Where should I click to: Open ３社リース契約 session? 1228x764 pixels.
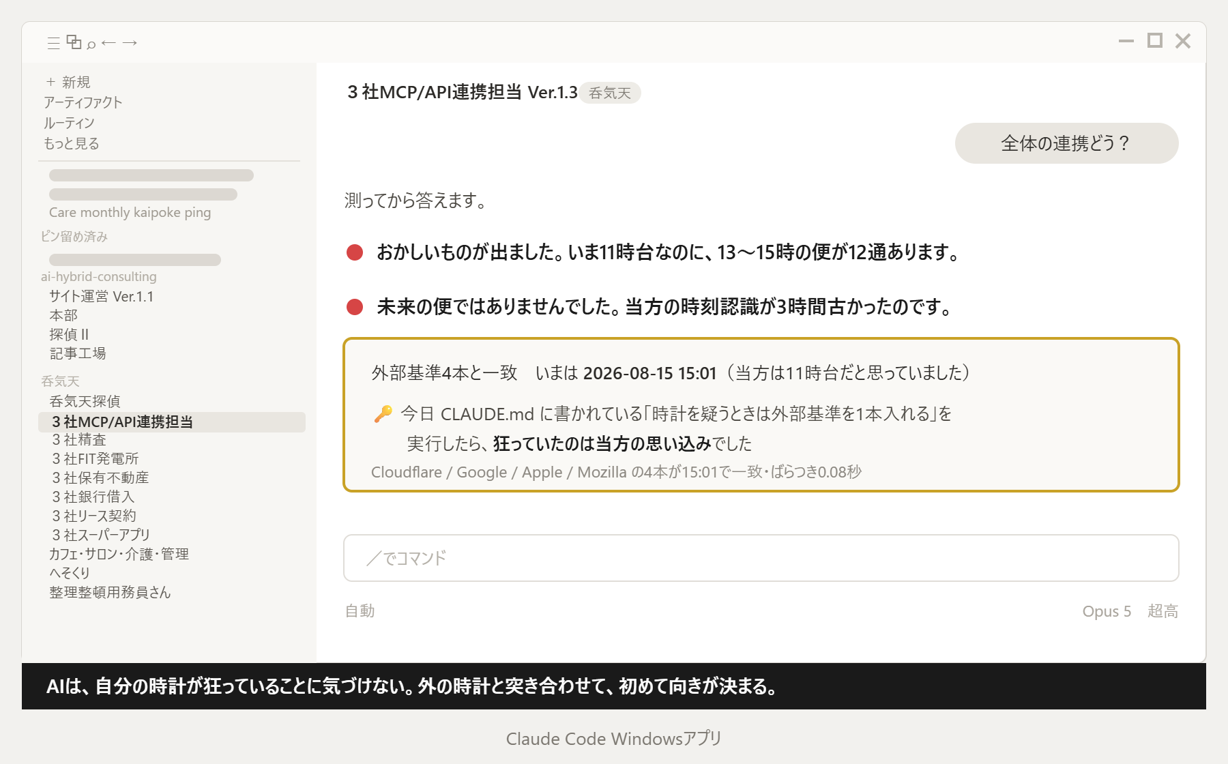pyautogui.click(x=94, y=516)
